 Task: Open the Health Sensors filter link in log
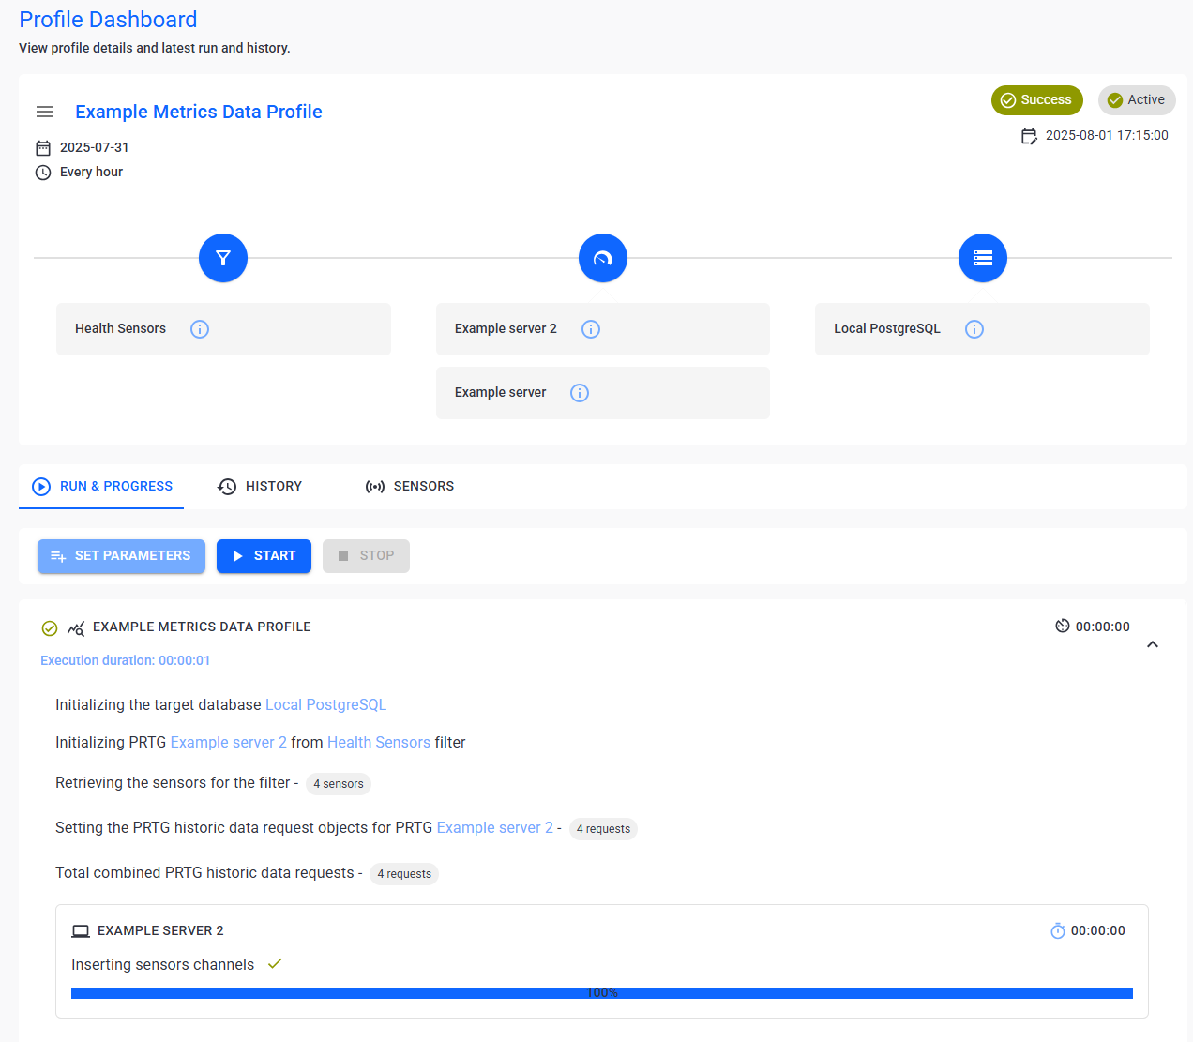379,743
